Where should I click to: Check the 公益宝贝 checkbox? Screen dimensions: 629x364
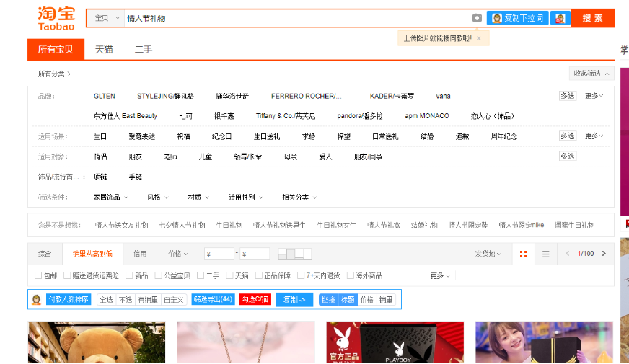pos(159,275)
